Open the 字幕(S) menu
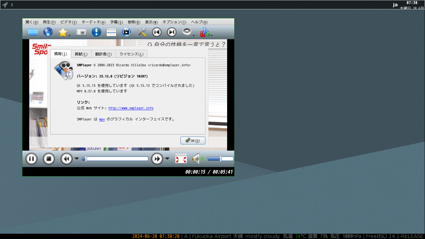Viewport: 425px width, 239px height. point(116,22)
